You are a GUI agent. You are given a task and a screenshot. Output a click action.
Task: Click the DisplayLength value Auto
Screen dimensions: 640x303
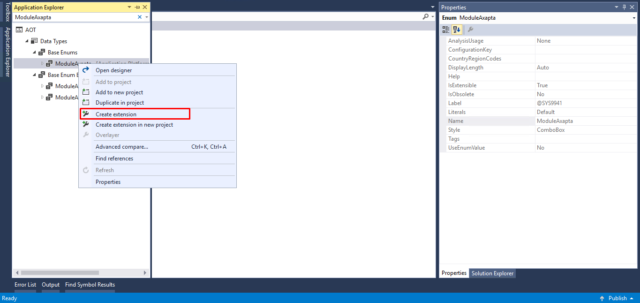coord(542,68)
